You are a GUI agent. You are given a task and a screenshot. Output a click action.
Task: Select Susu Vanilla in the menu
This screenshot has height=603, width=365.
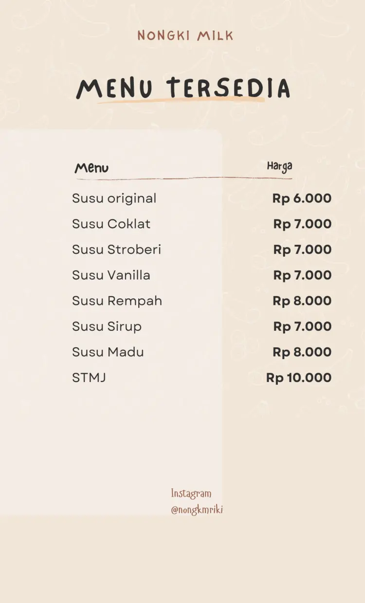tap(111, 275)
